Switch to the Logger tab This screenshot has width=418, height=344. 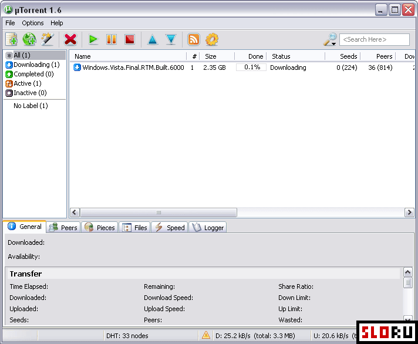pos(208,228)
